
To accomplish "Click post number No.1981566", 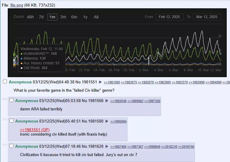I will point(92,101).
